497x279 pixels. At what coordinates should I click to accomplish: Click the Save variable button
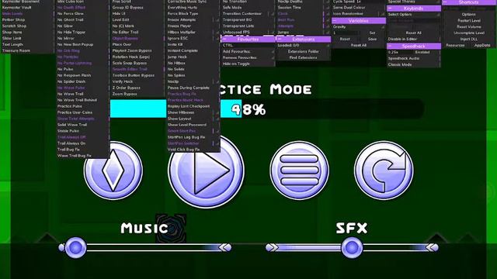click(373, 40)
